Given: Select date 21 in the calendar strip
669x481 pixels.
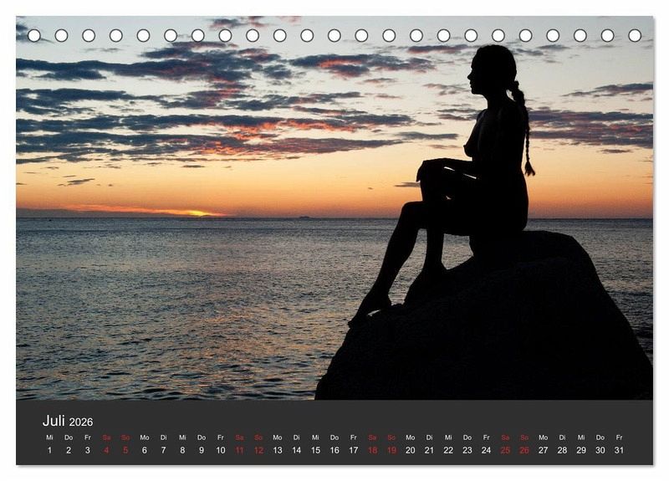Looking at the screenshot, I should click(429, 450).
